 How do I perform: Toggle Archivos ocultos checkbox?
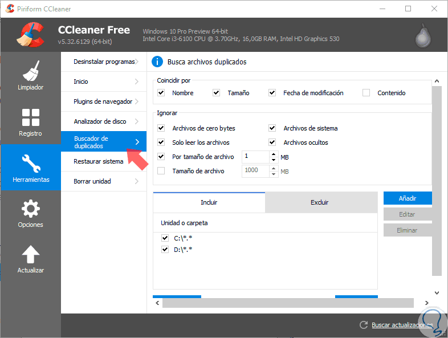[272, 142]
